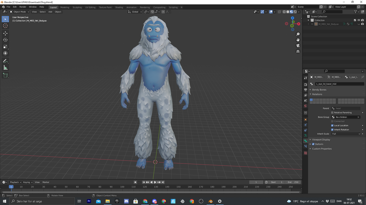366x205 pixels.
Task: Jump to timeline end
Action: [x=163, y=182]
